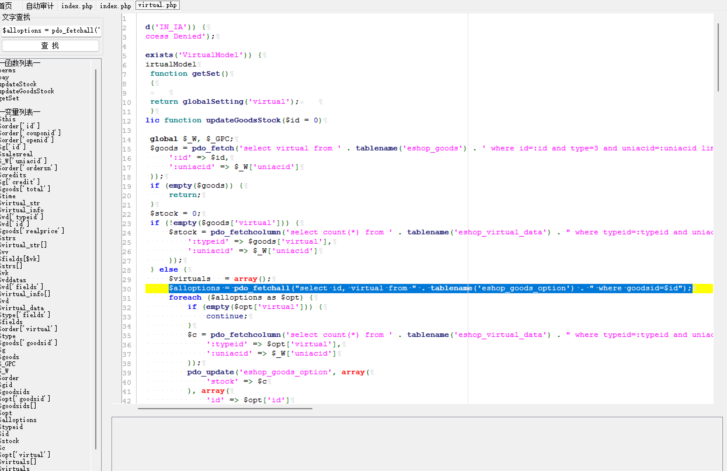Select the first index.php tab

pyautogui.click(x=77, y=6)
